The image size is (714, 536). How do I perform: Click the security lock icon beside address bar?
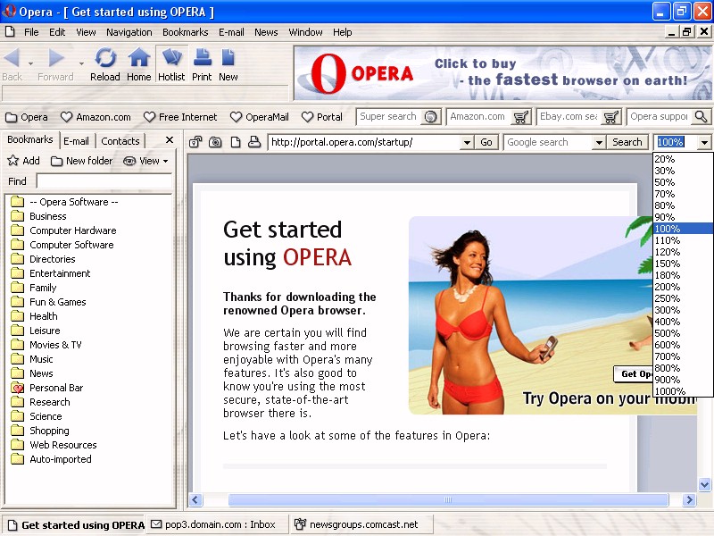point(195,142)
